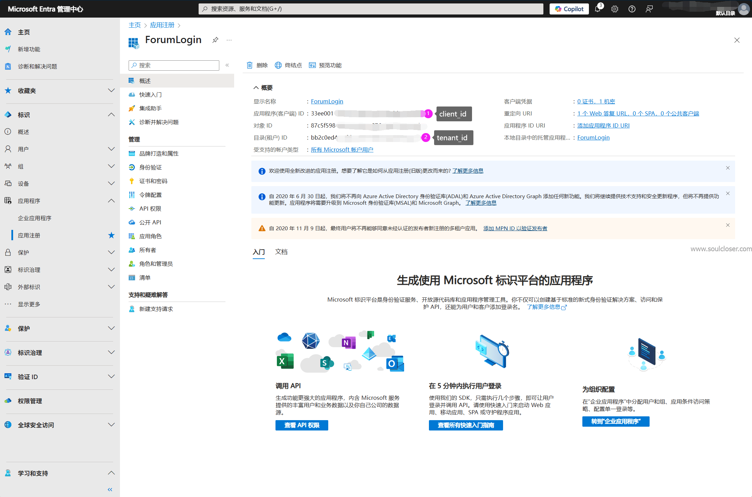Open the settings gear in top bar
Image resolution: width=752 pixels, height=497 pixels.
click(x=615, y=9)
